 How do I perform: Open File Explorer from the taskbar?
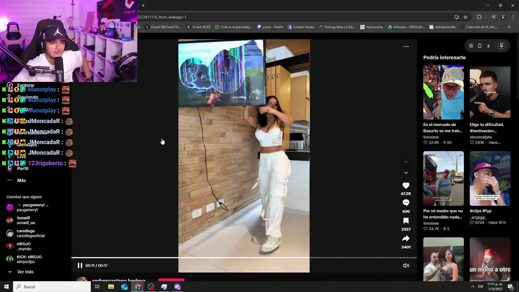[x=111, y=287]
